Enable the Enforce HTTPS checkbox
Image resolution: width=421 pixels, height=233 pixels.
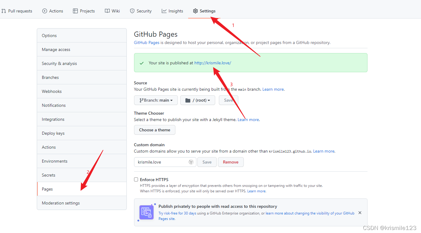click(136, 180)
